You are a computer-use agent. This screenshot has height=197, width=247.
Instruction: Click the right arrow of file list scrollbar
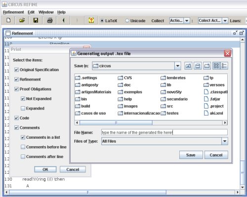tap(225, 123)
